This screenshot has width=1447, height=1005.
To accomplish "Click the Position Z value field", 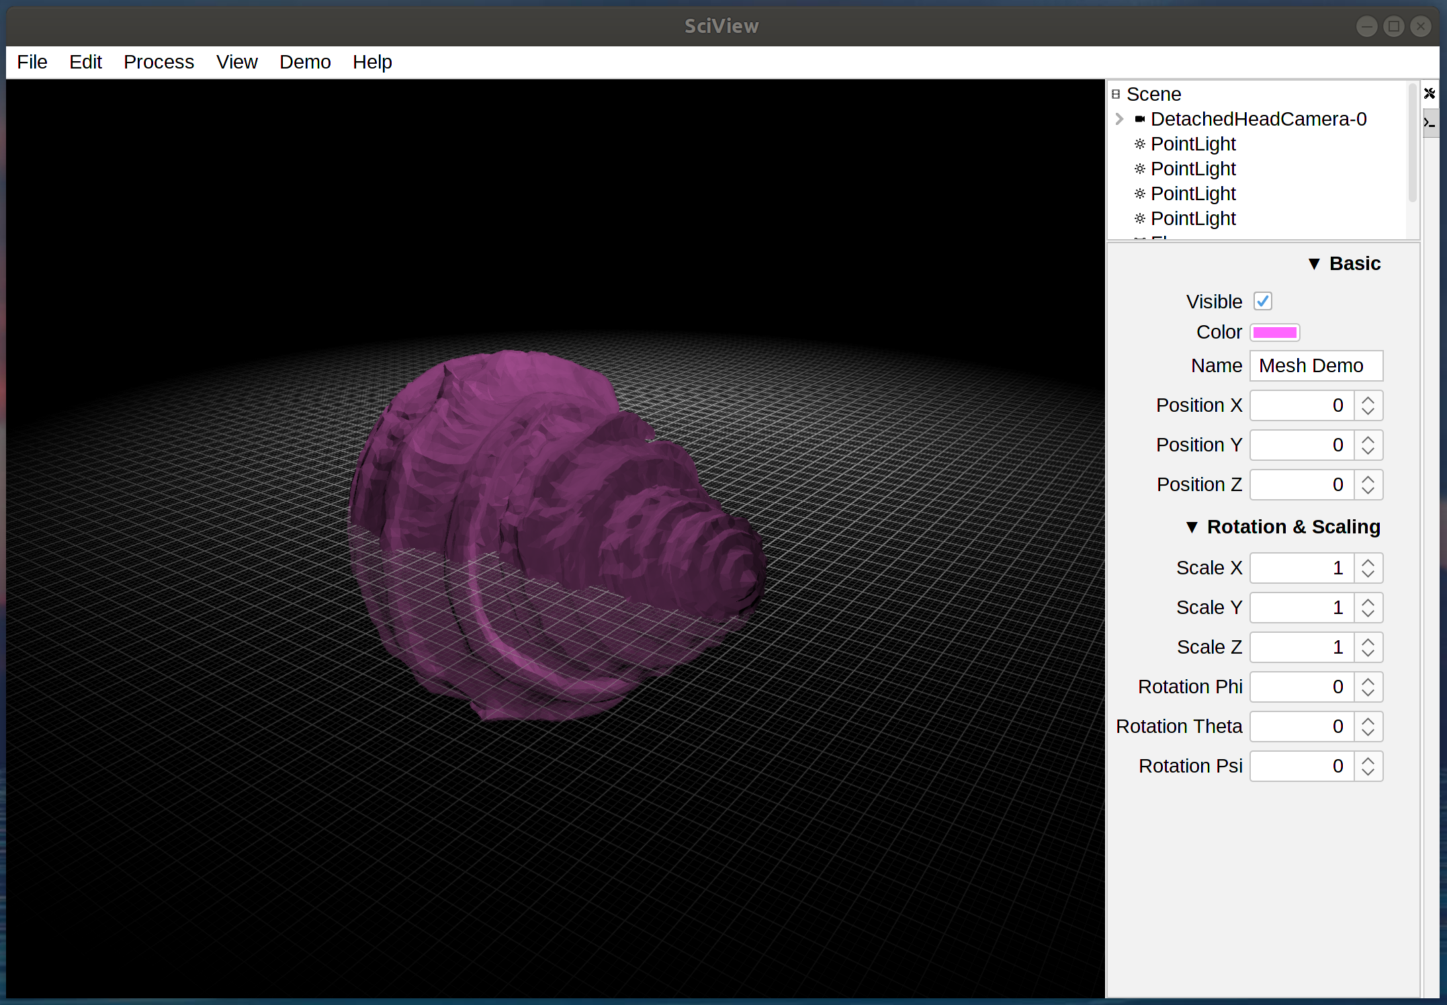I will [x=1302, y=484].
